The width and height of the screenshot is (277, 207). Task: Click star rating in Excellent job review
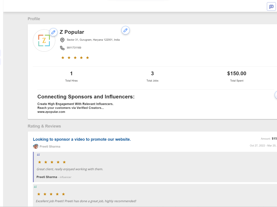[x=51, y=194]
